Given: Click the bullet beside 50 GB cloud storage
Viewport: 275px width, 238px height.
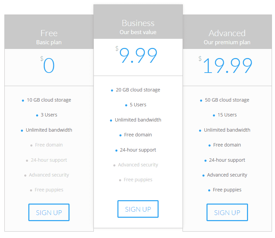Looking at the screenshot, I should point(201,100).
